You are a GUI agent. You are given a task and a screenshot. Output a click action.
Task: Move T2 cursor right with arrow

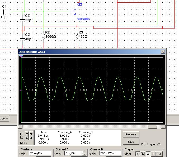(31, 138)
